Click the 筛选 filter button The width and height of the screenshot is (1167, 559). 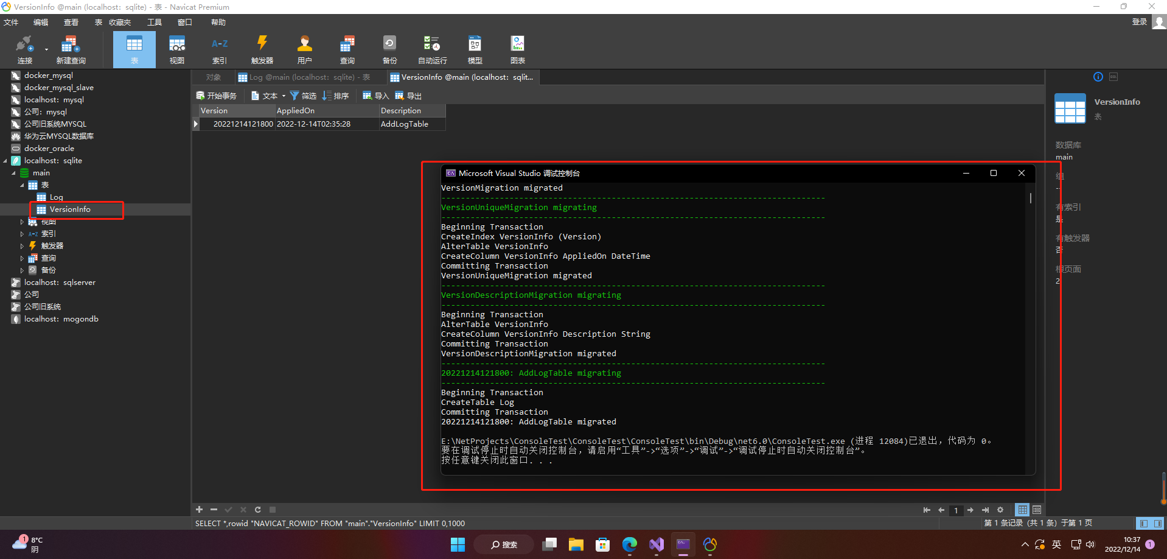[x=303, y=96]
